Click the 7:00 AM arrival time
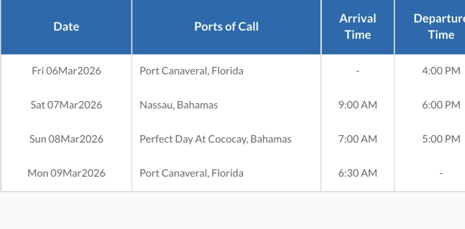The image size is (465, 229). (357, 139)
